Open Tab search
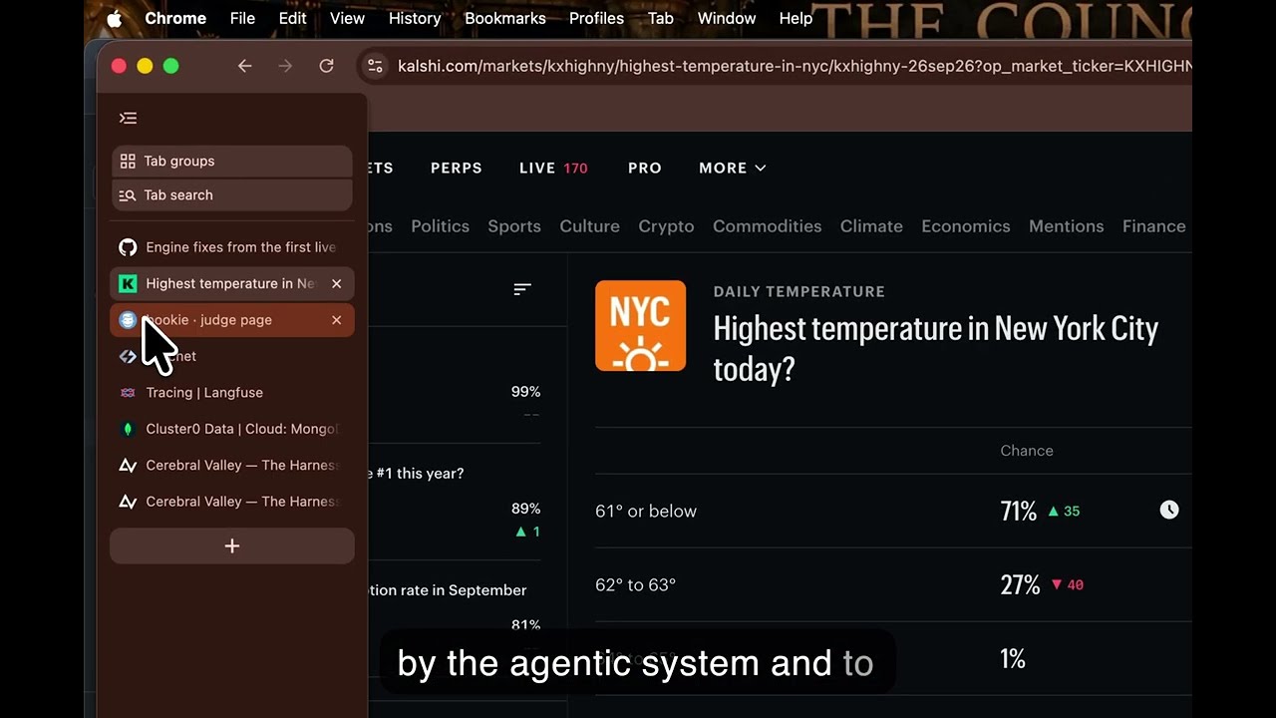The width and height of the screenshot is (1276, 718). pos(231,194)
